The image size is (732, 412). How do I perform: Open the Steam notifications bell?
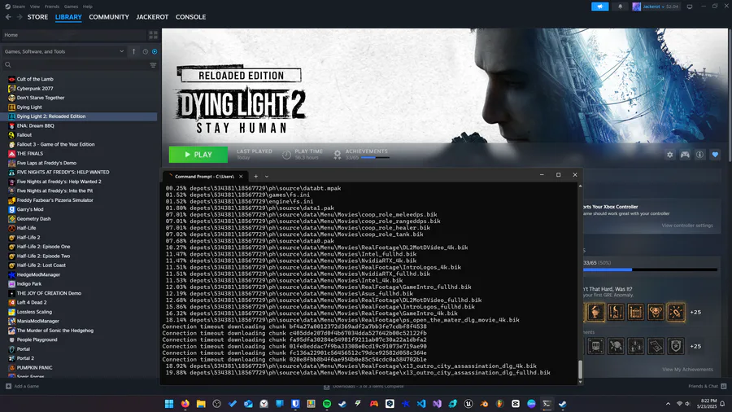(620, 7)
